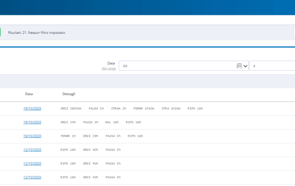Image resolution: width=295 pixels, height=186 pixels.
Task: Click the button at right edge of results bar
Action: click(294, 32)
